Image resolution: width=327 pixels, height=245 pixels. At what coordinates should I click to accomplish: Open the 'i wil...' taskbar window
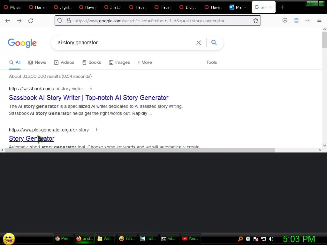click(148, 239)
